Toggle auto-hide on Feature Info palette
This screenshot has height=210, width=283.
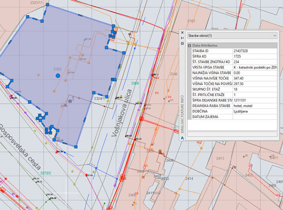point(182,38)
